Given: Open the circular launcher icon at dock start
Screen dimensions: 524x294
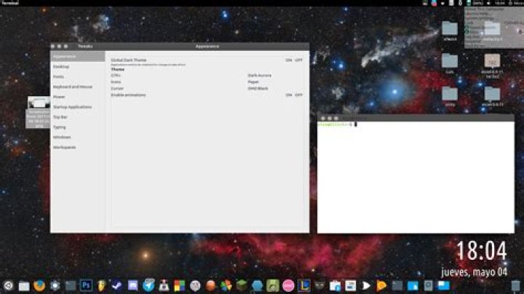Looking at the screenshot, I should pyautogui.click(x=8, y=286).
